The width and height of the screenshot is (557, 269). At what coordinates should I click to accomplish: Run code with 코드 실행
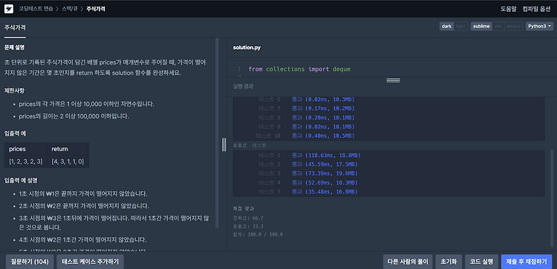click(x=481, y=262)
